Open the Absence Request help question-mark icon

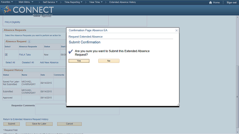click(x=29, y=41)
